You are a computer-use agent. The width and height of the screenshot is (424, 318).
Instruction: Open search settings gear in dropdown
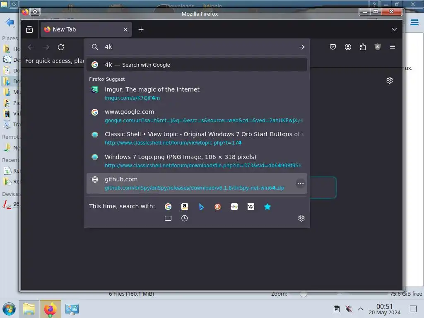[x=301, y=218]
